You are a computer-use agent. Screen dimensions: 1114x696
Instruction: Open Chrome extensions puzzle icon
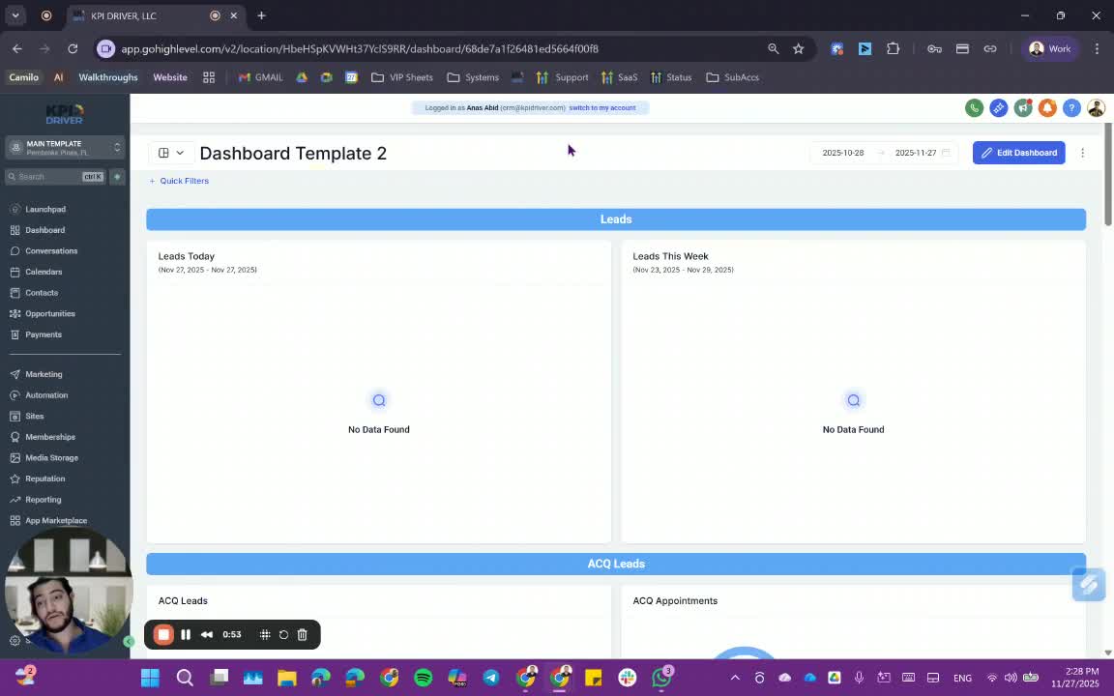[x=894, y=49]
